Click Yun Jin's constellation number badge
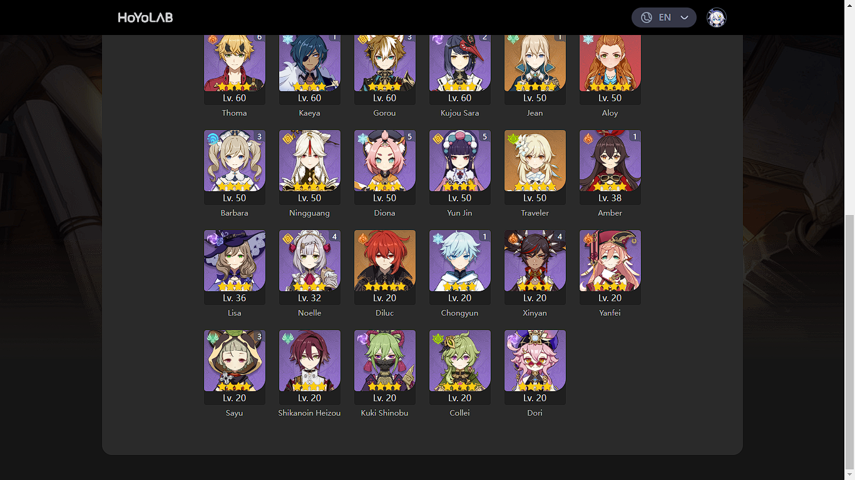This screenshot has height=480, width=855. point(484,136)
